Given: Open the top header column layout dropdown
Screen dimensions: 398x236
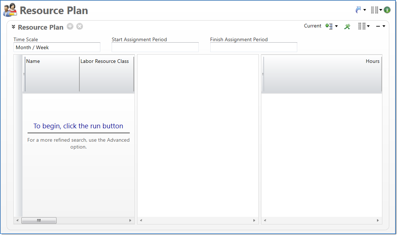Looking at the screenshot, I should pyautogui.click(x=376, y=10).
